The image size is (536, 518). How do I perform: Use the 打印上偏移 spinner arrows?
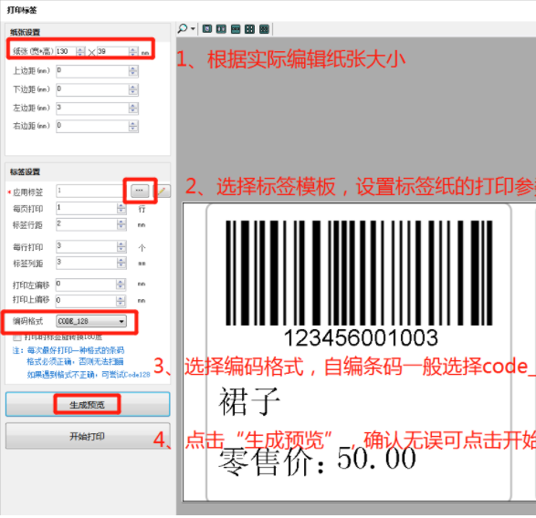point(121,300)
